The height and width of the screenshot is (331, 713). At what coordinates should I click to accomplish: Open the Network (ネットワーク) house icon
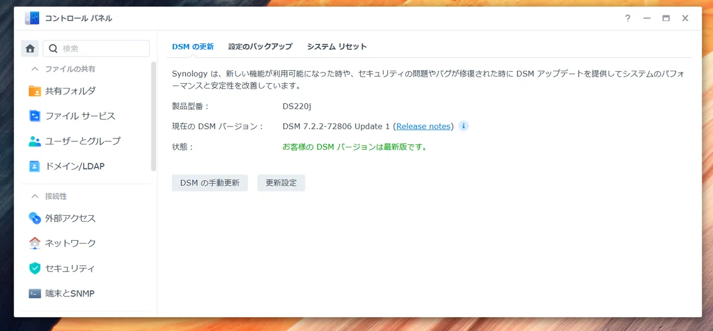tap(35, 243)
